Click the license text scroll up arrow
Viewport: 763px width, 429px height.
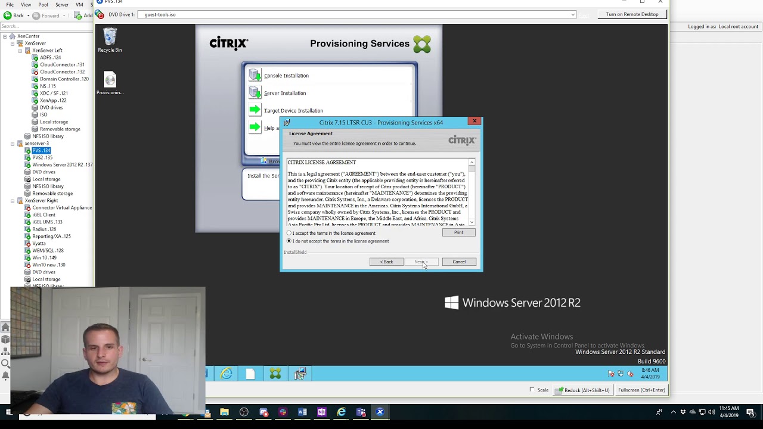(472, 162)
